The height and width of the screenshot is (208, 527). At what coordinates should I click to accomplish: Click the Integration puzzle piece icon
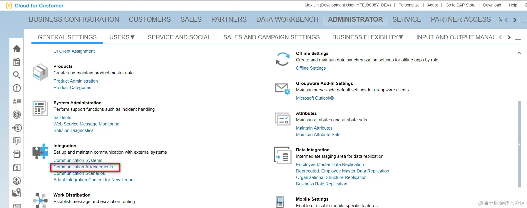click(40, 151)
